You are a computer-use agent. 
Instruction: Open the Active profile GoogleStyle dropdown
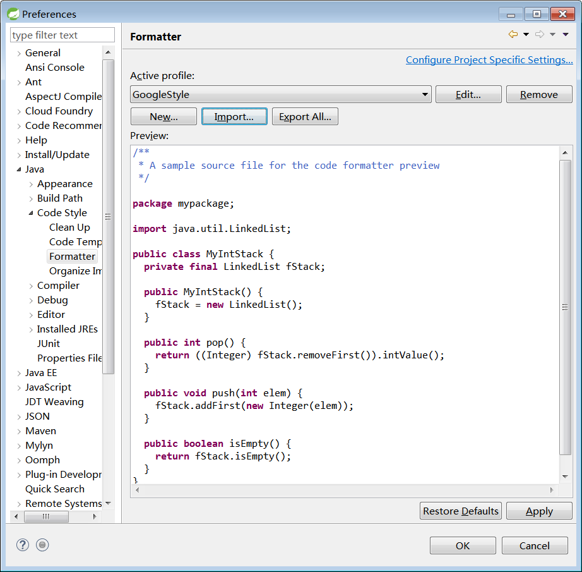click(281, 94)
